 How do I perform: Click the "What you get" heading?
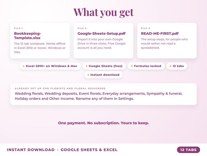(103, 12)
